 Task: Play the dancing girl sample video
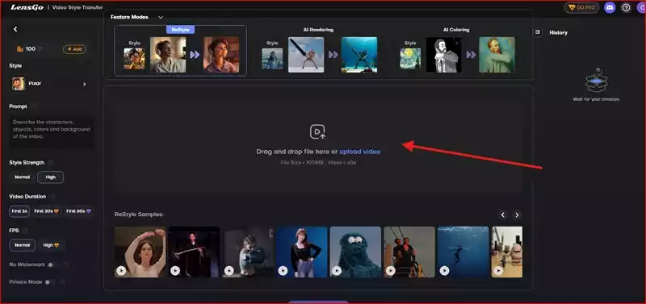pos(121,270)
